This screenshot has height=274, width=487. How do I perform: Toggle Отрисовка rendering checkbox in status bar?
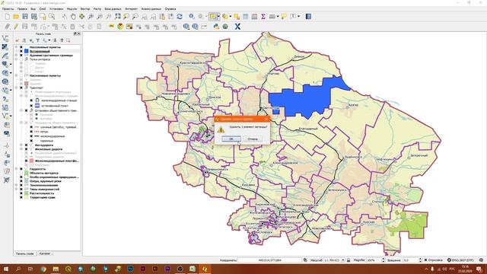coord(426,260)
